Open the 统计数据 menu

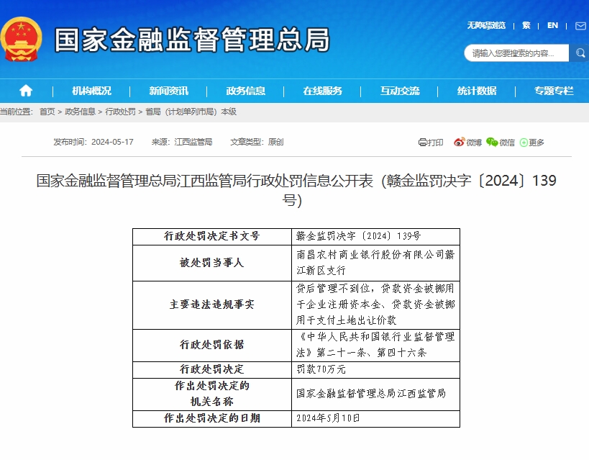477,91
